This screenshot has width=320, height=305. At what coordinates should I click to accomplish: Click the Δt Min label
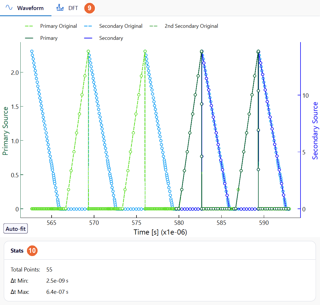19,281
